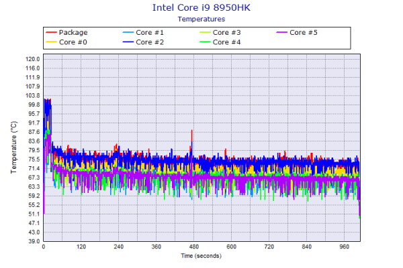Click the Intel Core i9 8950HK title

click(201, 7)
